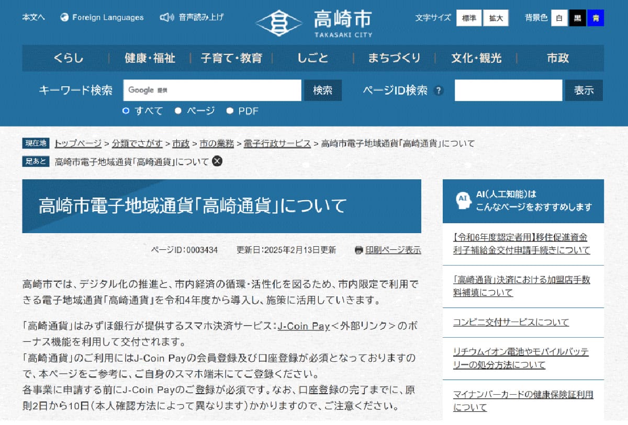Click the globe icon for Foreign Languages

(65, 17)
